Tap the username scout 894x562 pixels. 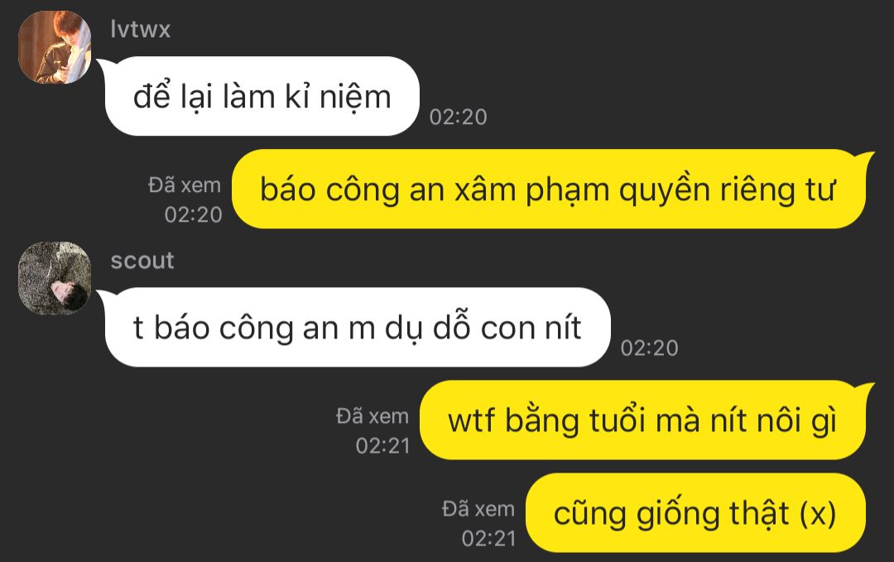coord(142,261)
